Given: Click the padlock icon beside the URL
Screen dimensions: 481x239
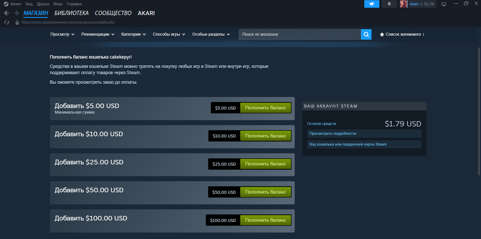Looking at the screenshot, I should 17,22.
